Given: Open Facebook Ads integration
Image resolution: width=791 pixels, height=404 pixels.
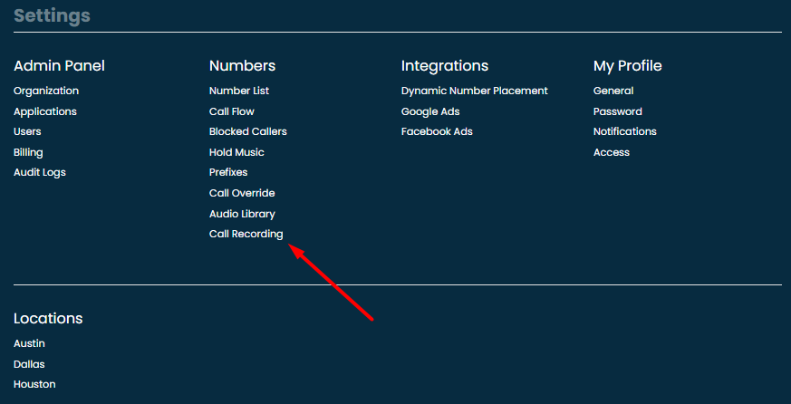Looking at the screenshot, I should tap(437, 131).
